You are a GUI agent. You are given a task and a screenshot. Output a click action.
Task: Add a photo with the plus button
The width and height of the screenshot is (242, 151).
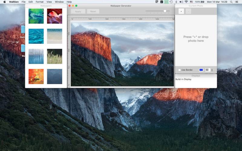point(181,11)
